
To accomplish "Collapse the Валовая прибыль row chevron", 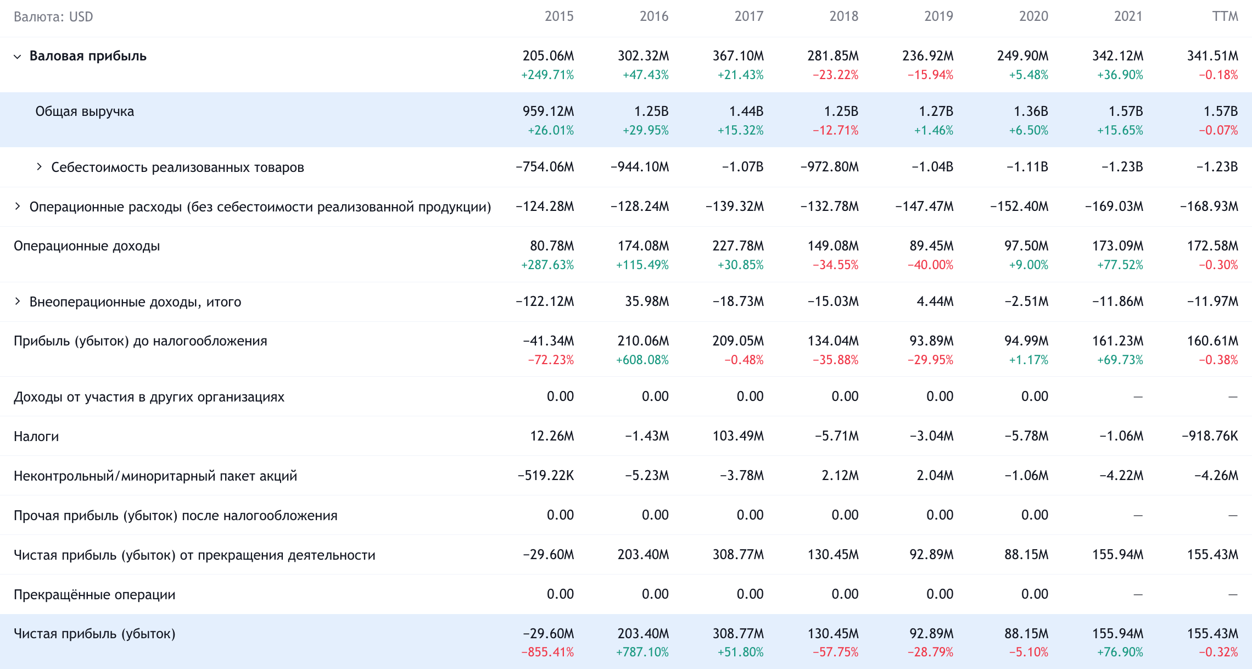I will point(18,57).
